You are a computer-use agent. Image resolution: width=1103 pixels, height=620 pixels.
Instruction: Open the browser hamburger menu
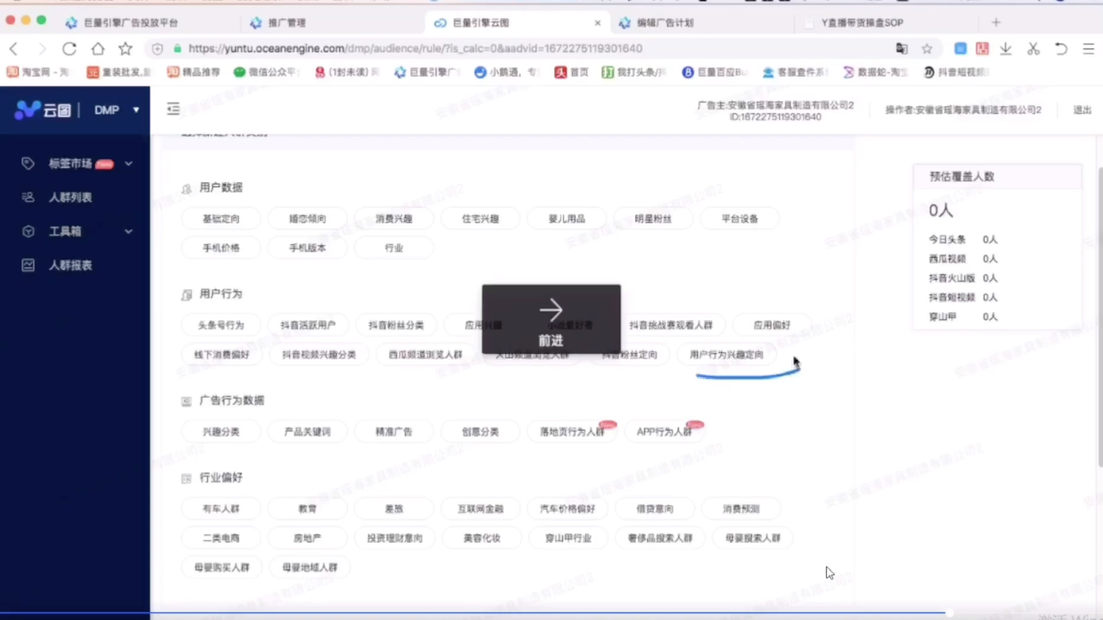(1088, 49)
